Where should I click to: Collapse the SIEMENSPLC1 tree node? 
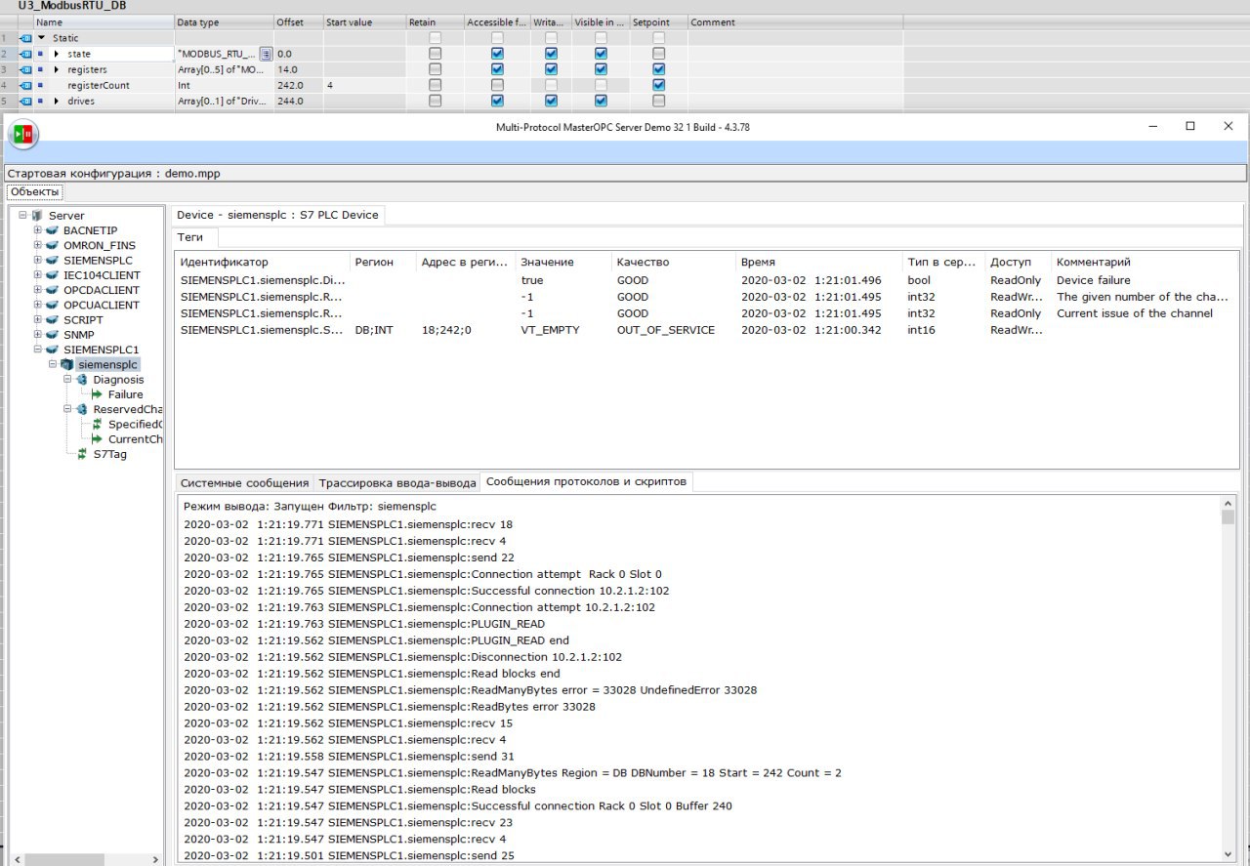(37, 350)
